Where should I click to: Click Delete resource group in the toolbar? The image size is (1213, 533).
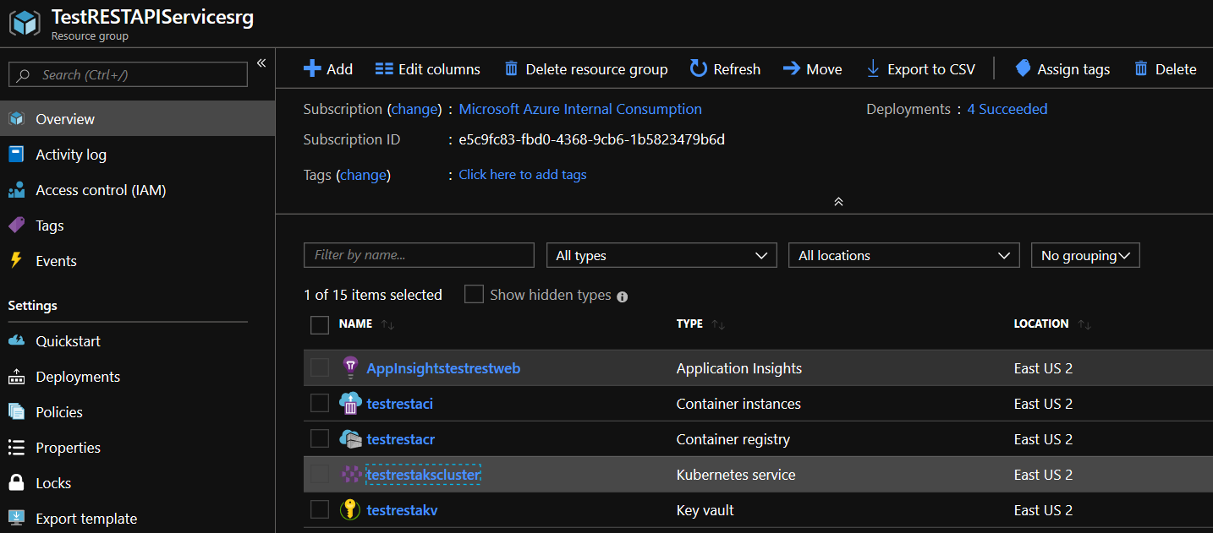coord(585,69)
